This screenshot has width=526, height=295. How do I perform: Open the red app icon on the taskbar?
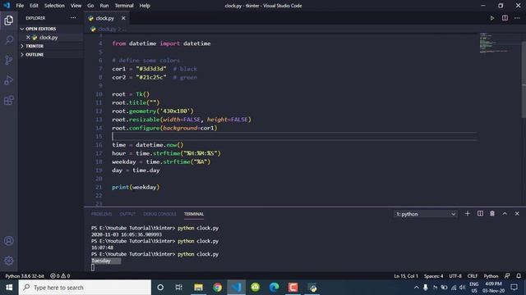point(293,288)
